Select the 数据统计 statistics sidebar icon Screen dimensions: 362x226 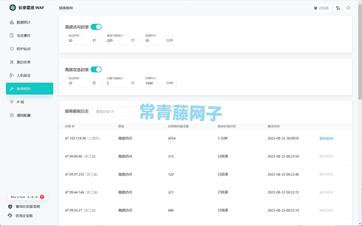(x=12, y=22)
